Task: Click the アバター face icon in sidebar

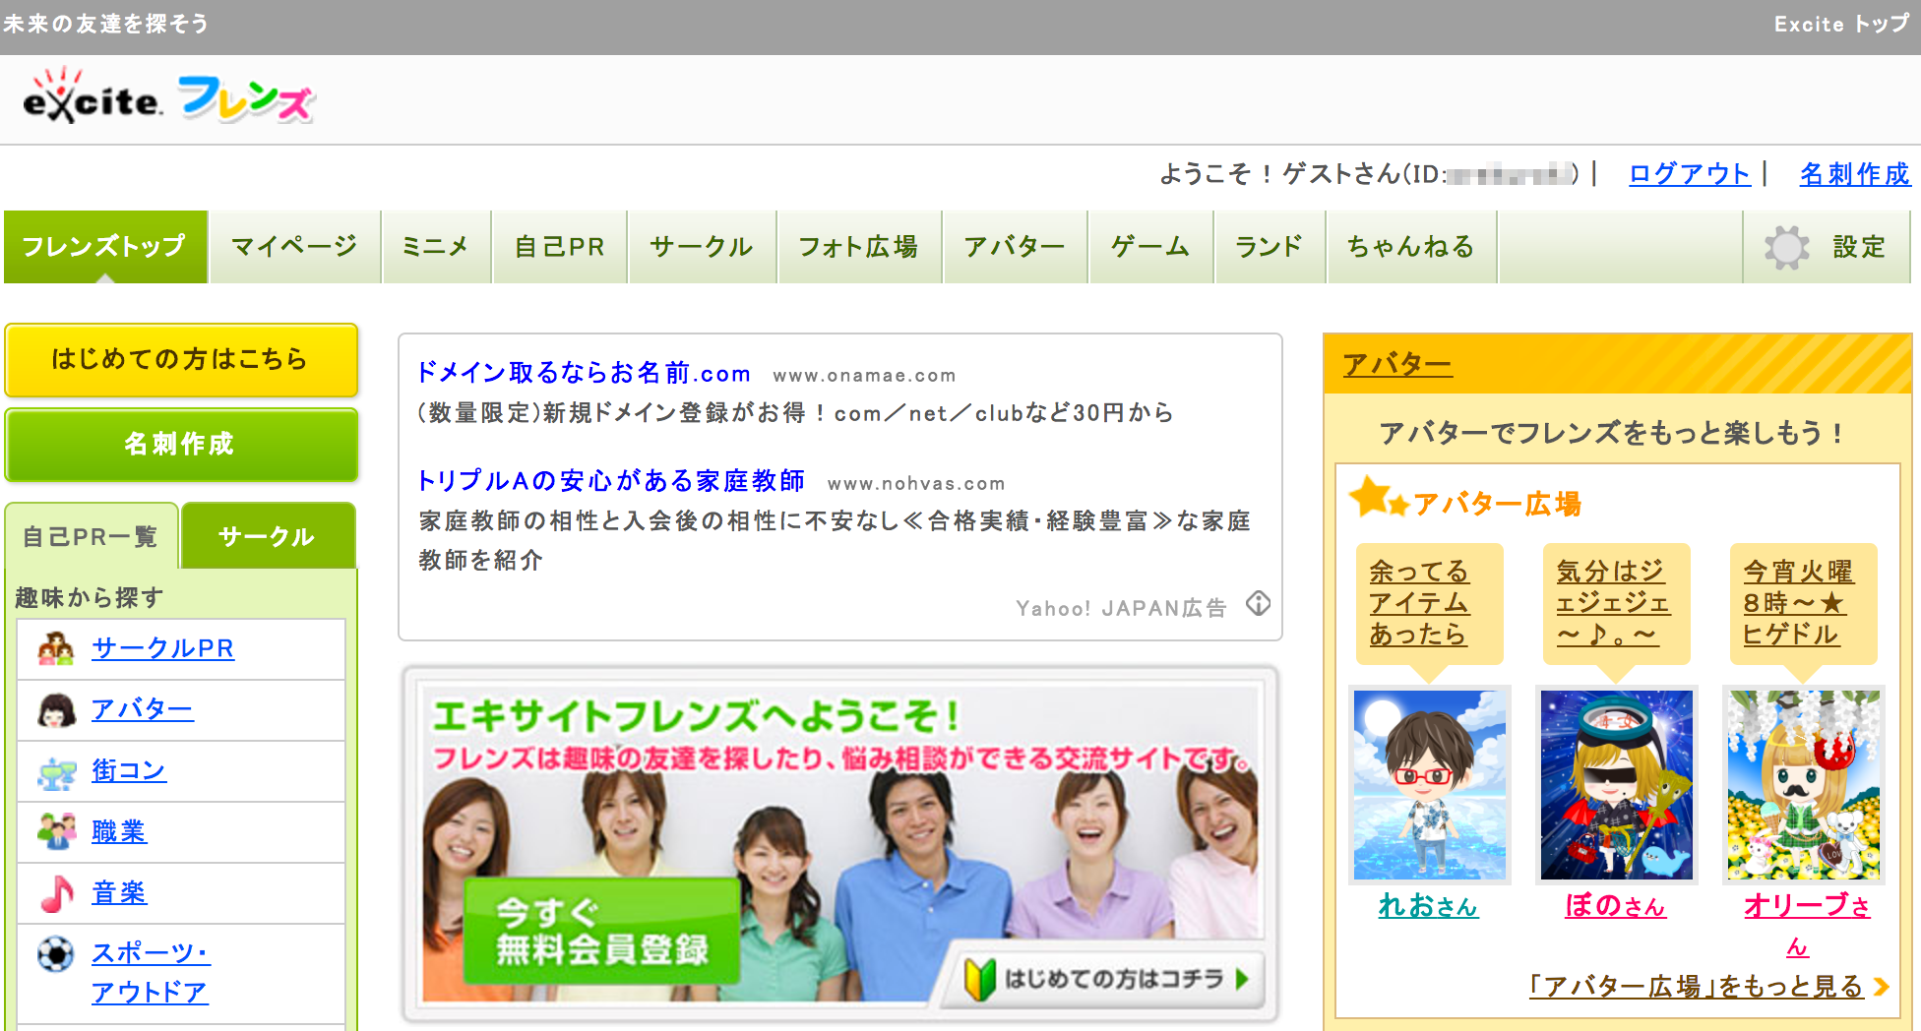Action: coord(56,710)
